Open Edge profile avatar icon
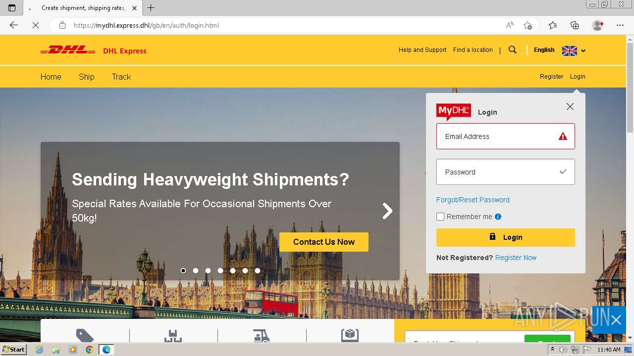The height and width of the screenshot is (356, 634). 597,25
